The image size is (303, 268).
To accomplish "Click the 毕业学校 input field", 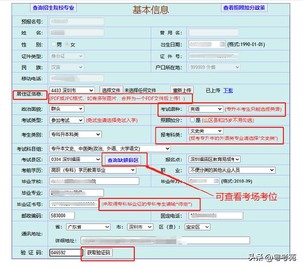I will click(x=94, y=181).
